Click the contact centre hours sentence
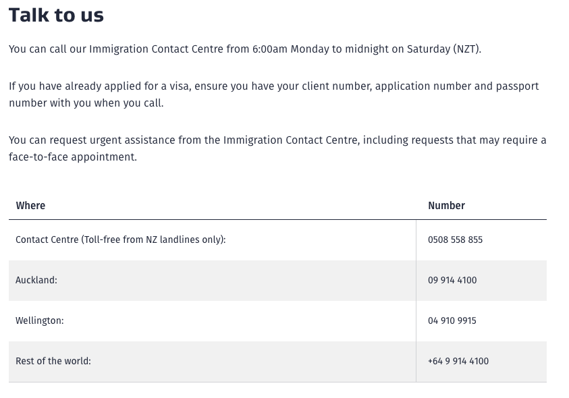 tap(245, 49)
